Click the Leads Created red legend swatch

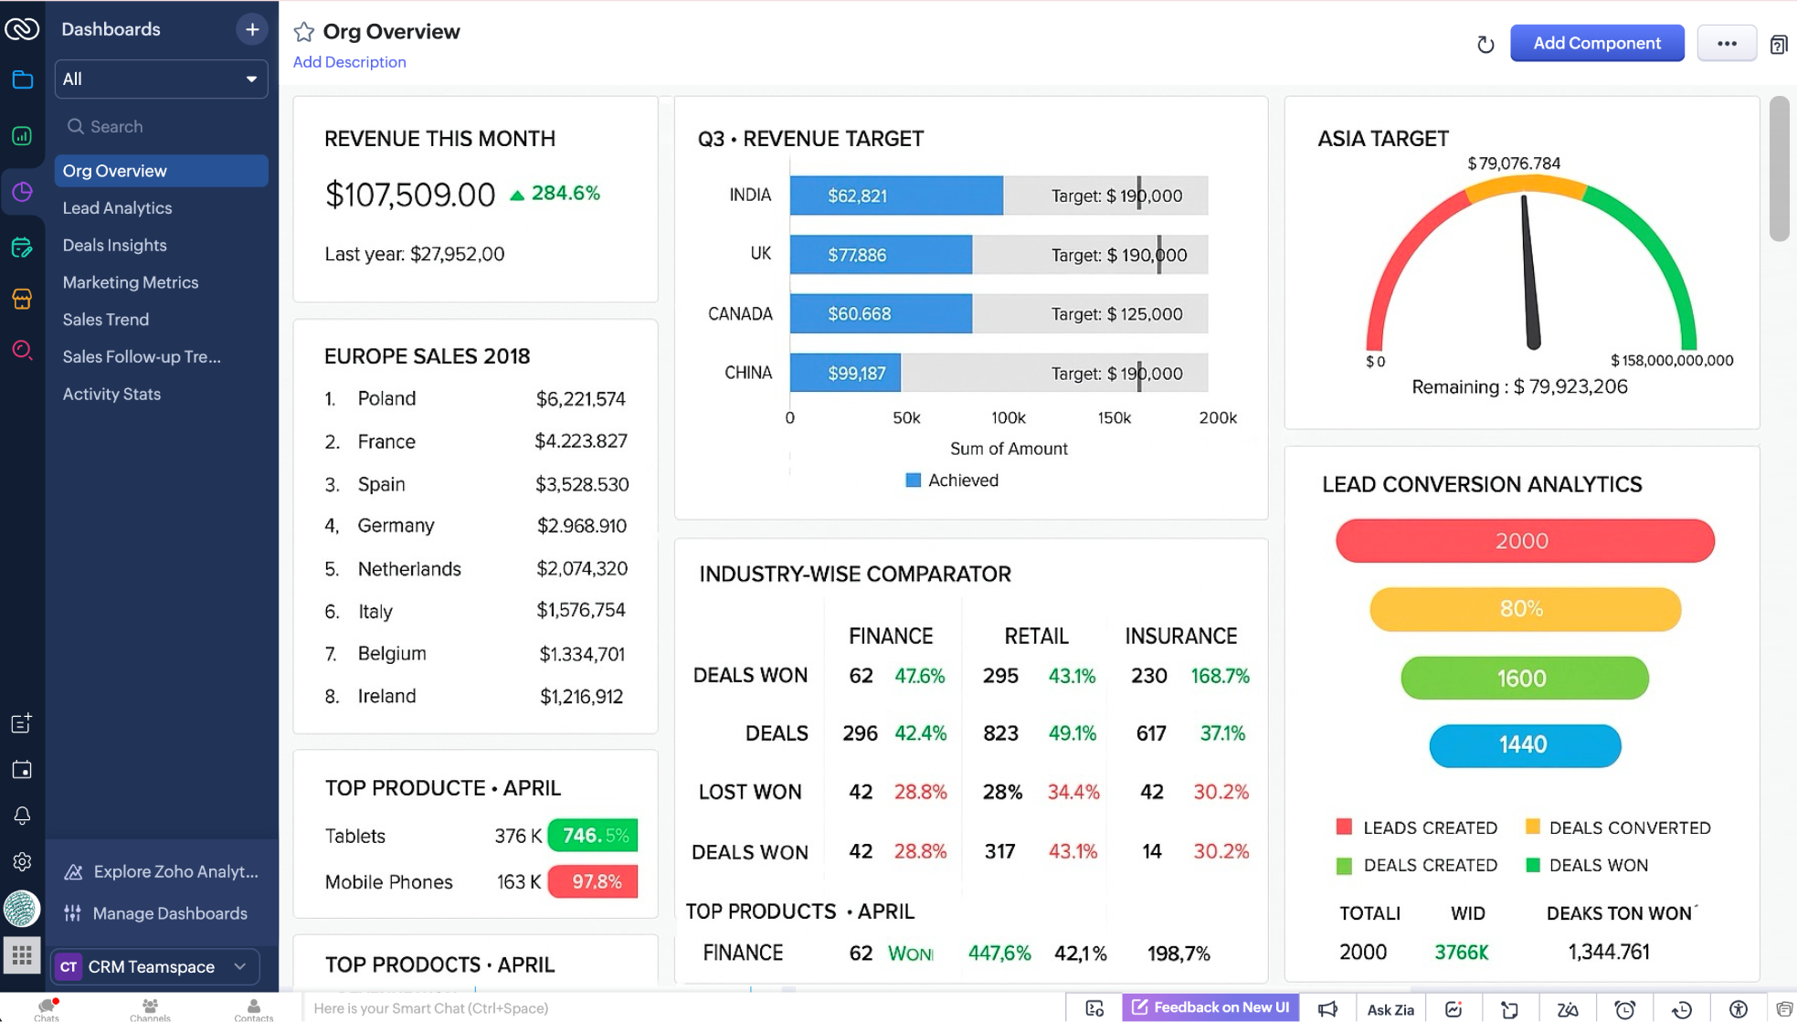click(1344, 827)
